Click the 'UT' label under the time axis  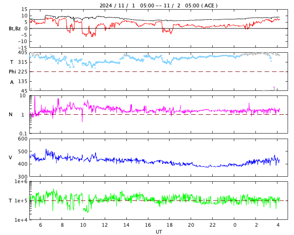pos(158,232)
